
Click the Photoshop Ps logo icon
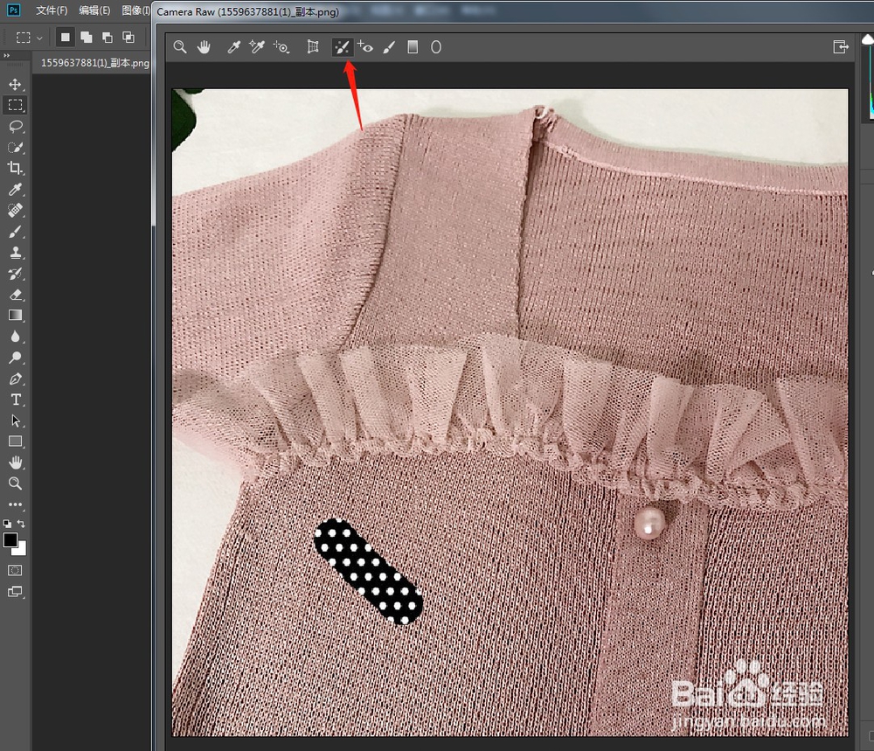click(x=13, y=10)
